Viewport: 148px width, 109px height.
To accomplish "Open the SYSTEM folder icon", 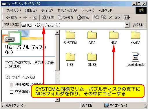I will coord(70,35).
